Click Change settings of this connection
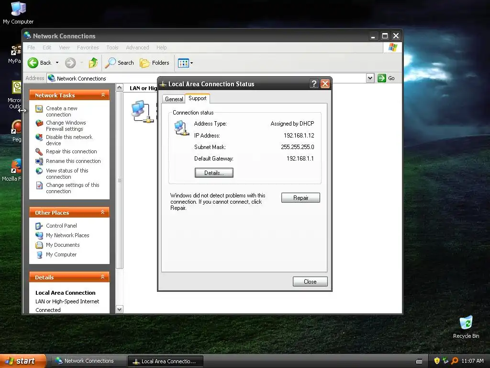490x368 pixels. pos(73,188)
